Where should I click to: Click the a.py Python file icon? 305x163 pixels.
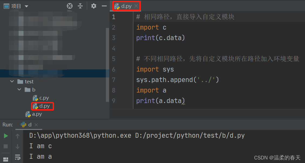coord(28,114)
